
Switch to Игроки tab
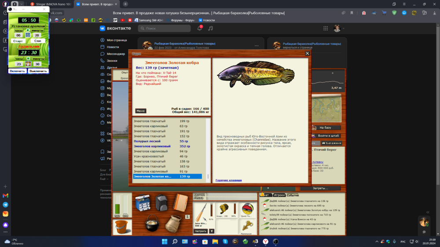click(x=279, y=195)
